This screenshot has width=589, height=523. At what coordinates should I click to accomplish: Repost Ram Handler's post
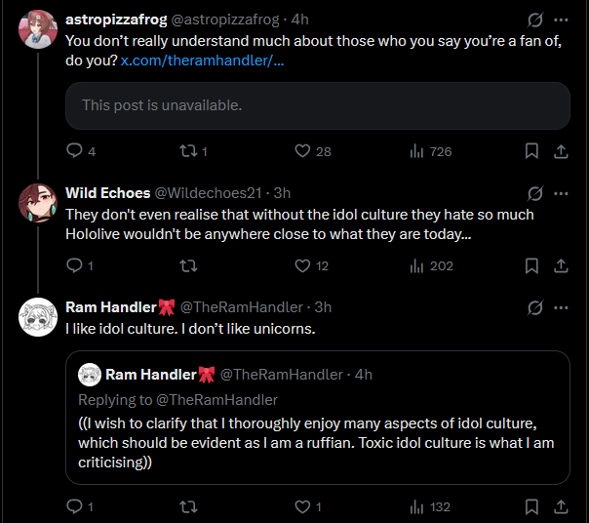coord(190,506)
